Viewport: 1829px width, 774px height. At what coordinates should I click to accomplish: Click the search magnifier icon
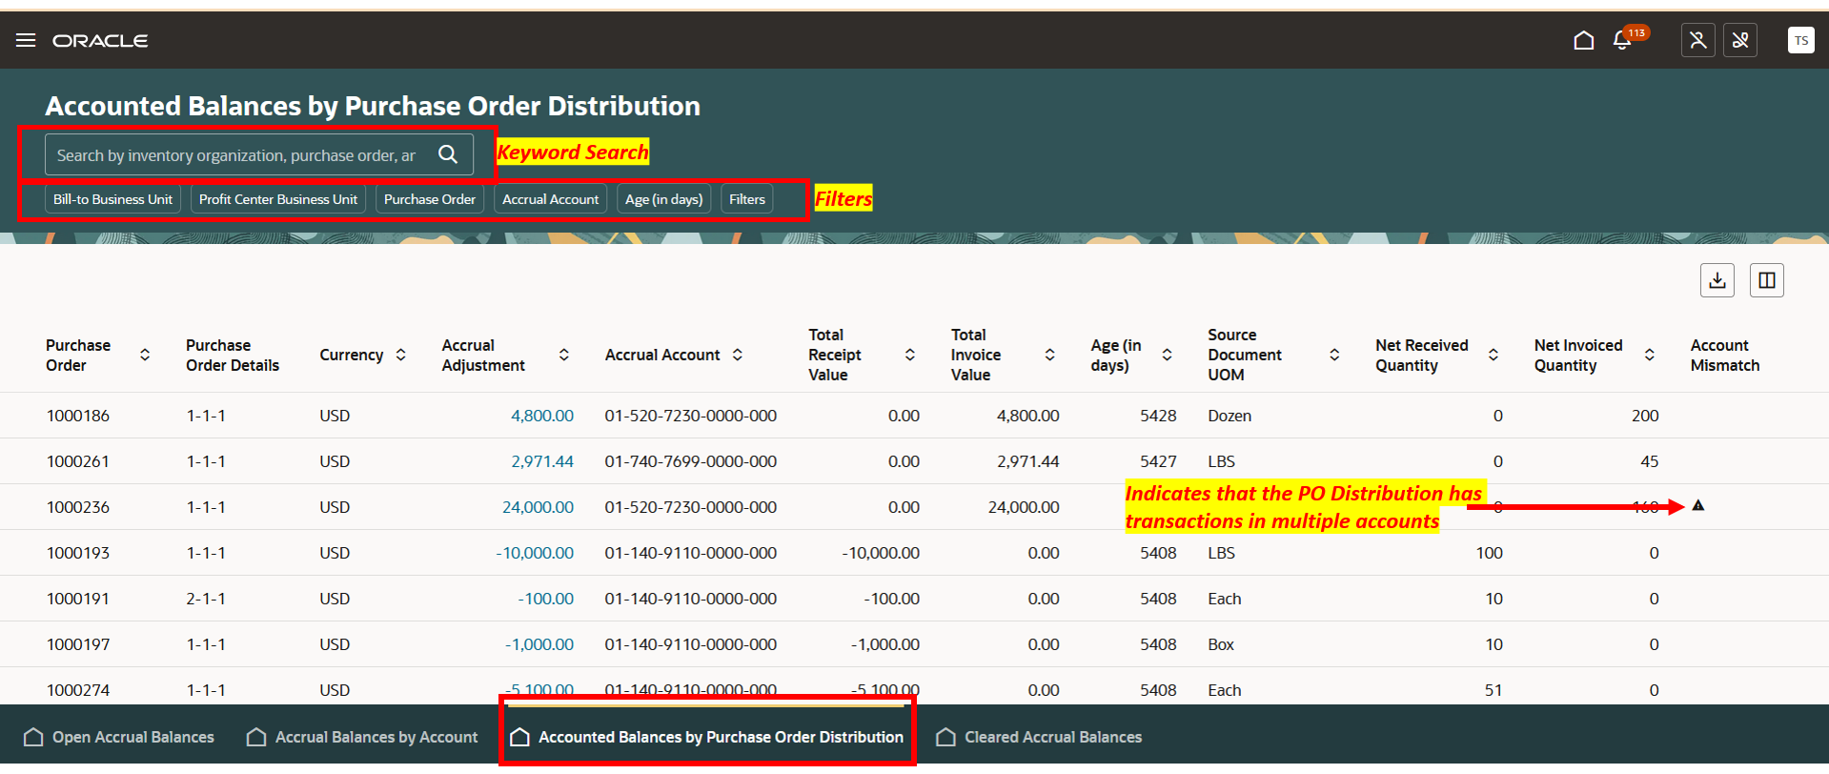point(448,154)
